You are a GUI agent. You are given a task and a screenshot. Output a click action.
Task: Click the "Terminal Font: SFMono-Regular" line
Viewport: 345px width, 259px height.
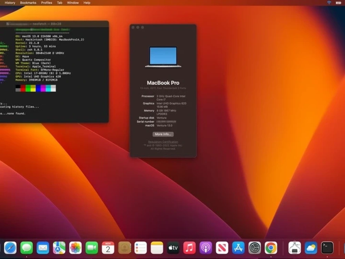[40, 70]
